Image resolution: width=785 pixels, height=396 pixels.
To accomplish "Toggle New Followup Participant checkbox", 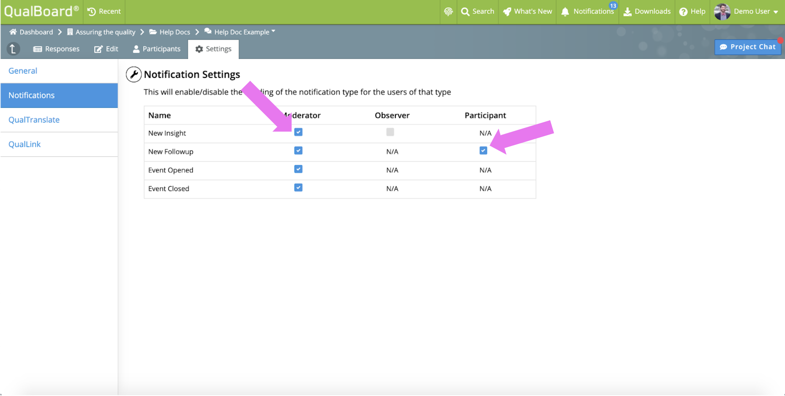I will 483,151.
